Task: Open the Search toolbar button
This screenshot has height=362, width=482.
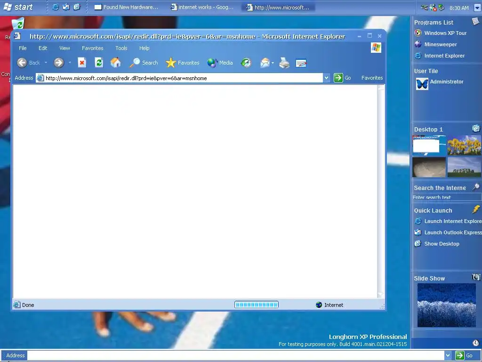Action: 144,63
